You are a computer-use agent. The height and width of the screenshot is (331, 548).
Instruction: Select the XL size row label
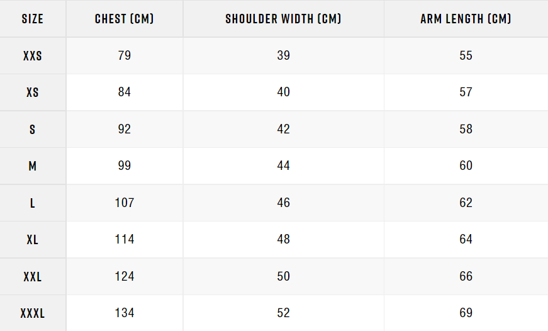point(33,240)
